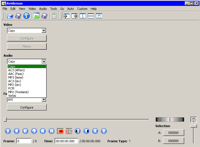Seek to next black frame
200x147 pixels.
click(x=86, y=131)
